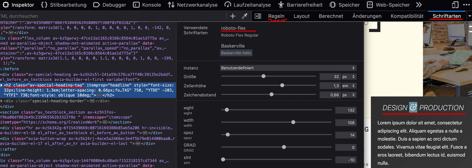Open the Änderungen sidebar tab
The image size is (472, 168).
tap(367, 16)
